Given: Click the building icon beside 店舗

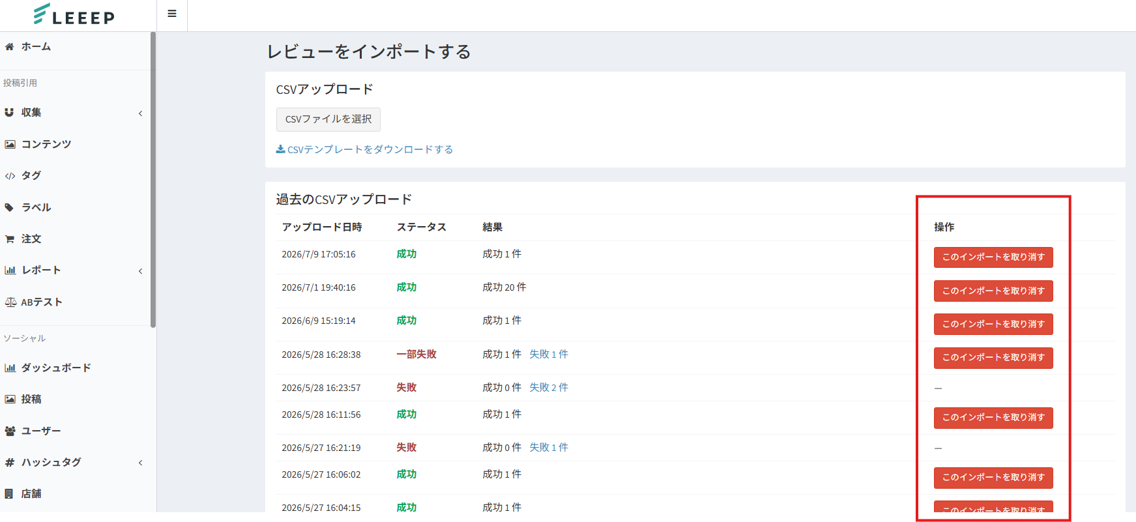Looking at the screenshot, I should pyautogui.click(x=9, y=493).
